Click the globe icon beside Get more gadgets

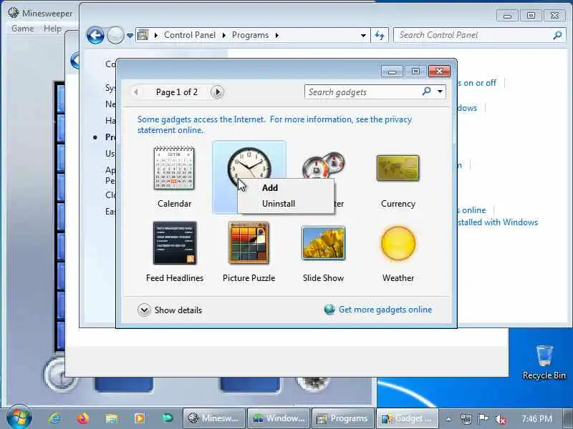point(329,310)
